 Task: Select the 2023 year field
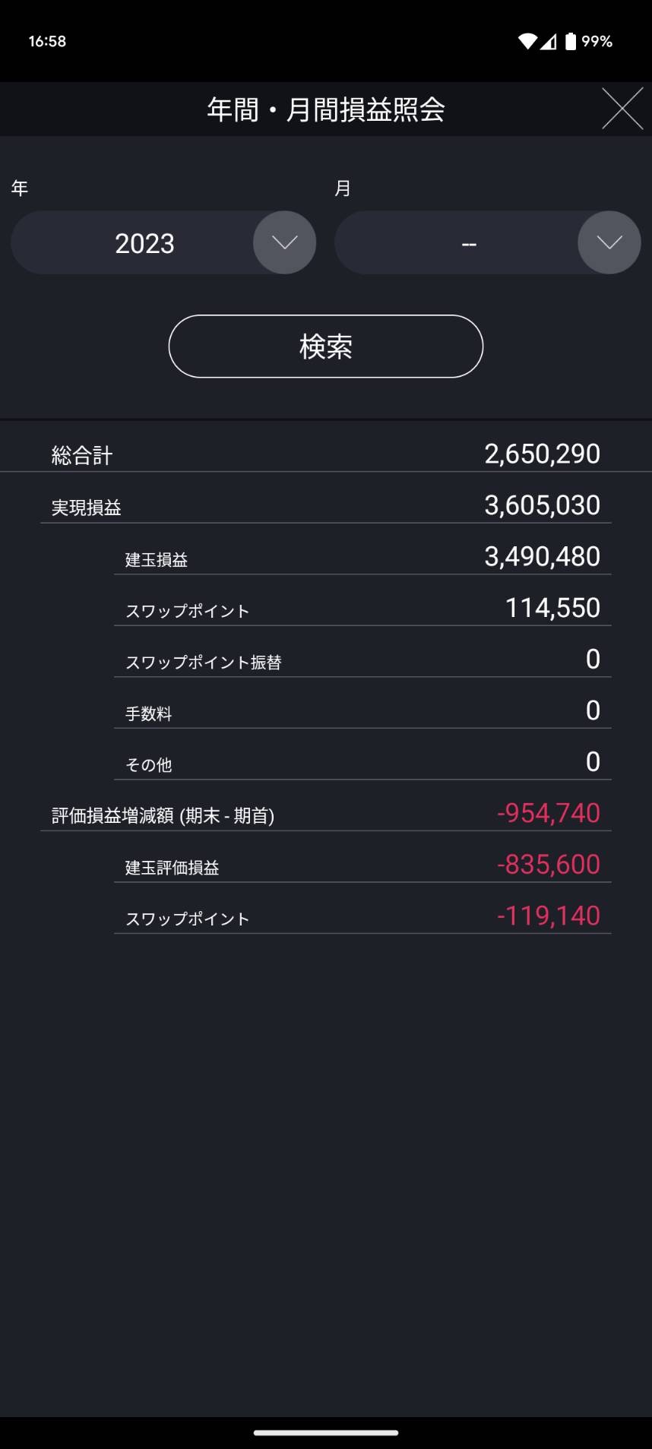click(x=144, y=243)
